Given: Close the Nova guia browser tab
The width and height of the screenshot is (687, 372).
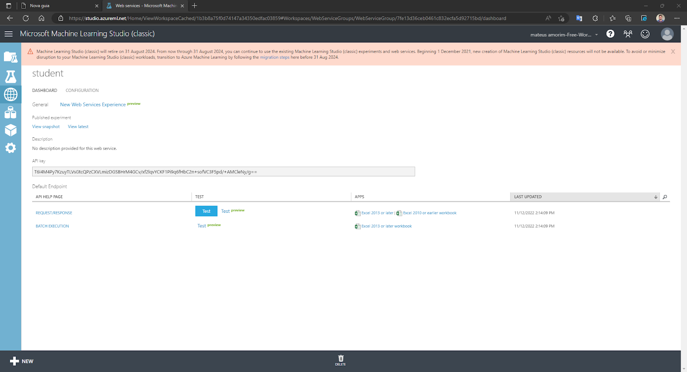Looking at the screenshot, I should [97, 6].
